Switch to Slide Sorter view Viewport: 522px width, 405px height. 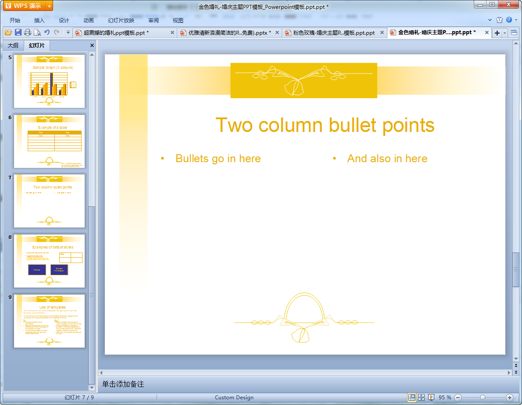[x=422, y=397]
